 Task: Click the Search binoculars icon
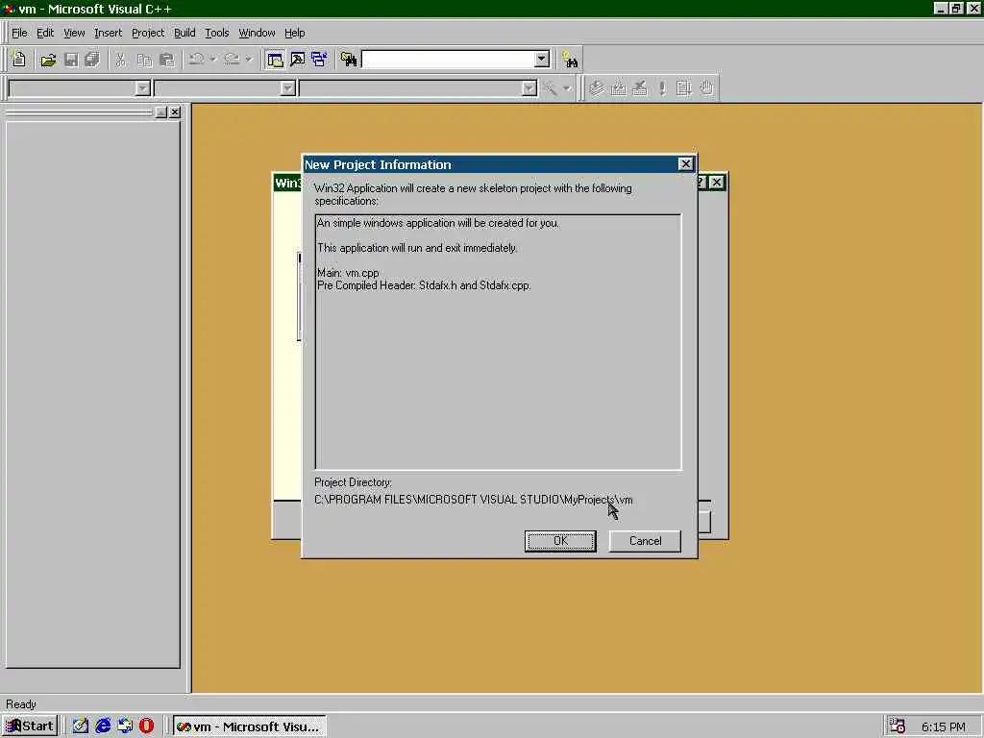tap(570, 60)
